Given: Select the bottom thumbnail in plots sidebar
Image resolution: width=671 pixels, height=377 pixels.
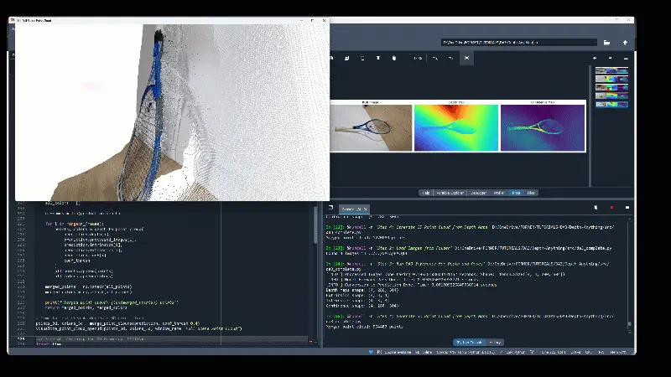Looking at the screenshot, I should point(611,106).
